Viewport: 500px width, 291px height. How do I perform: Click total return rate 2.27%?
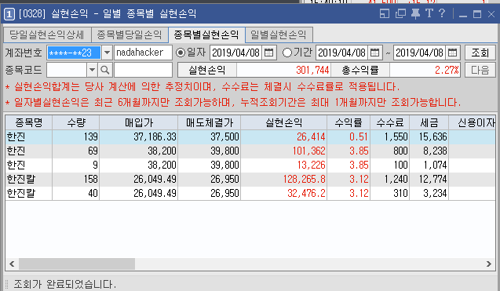(447, 70)
